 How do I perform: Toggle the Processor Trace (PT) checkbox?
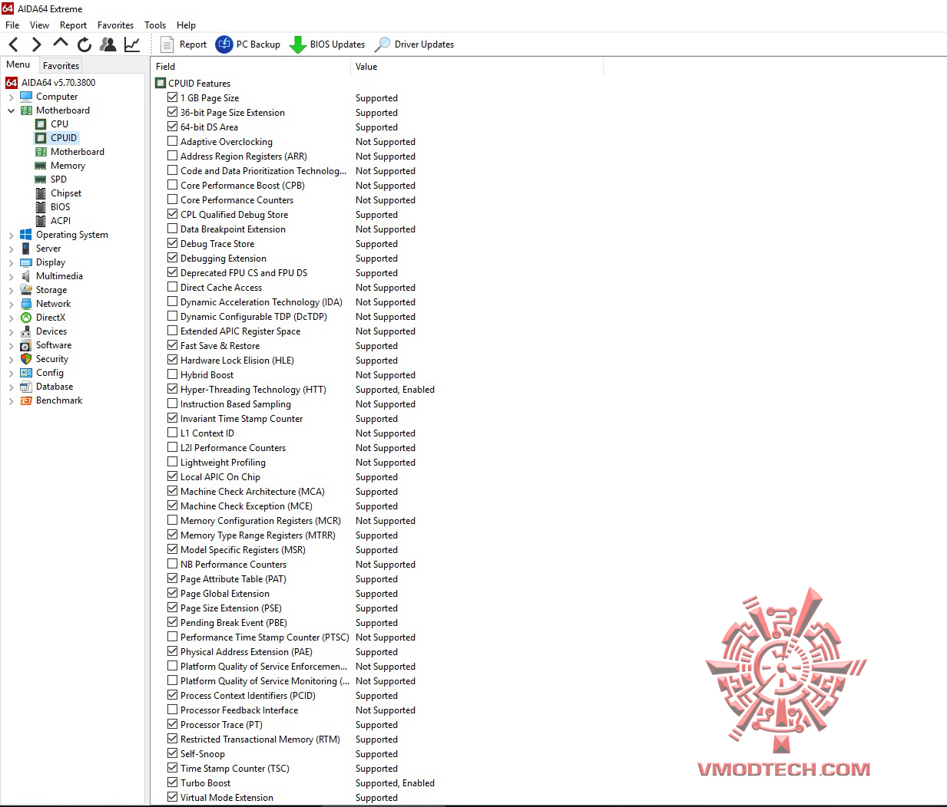pyautogui.click(x=173, y=724)
